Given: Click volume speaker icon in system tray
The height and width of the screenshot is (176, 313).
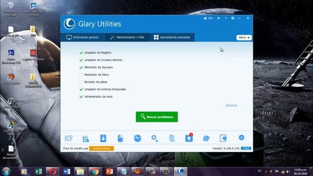Looking at the screenshot, I should [x=288, y=172].
